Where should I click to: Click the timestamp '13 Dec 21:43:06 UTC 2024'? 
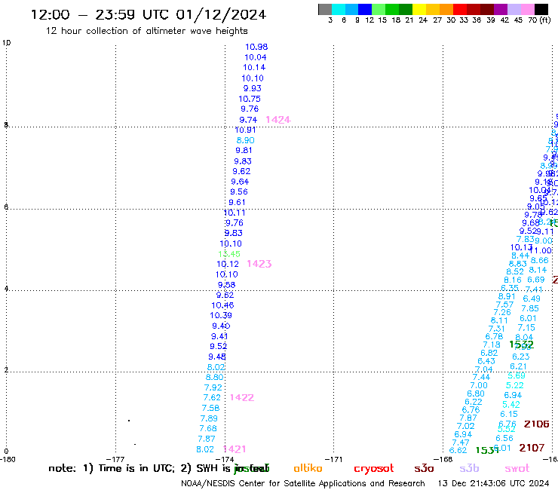[x=493, y=483]
